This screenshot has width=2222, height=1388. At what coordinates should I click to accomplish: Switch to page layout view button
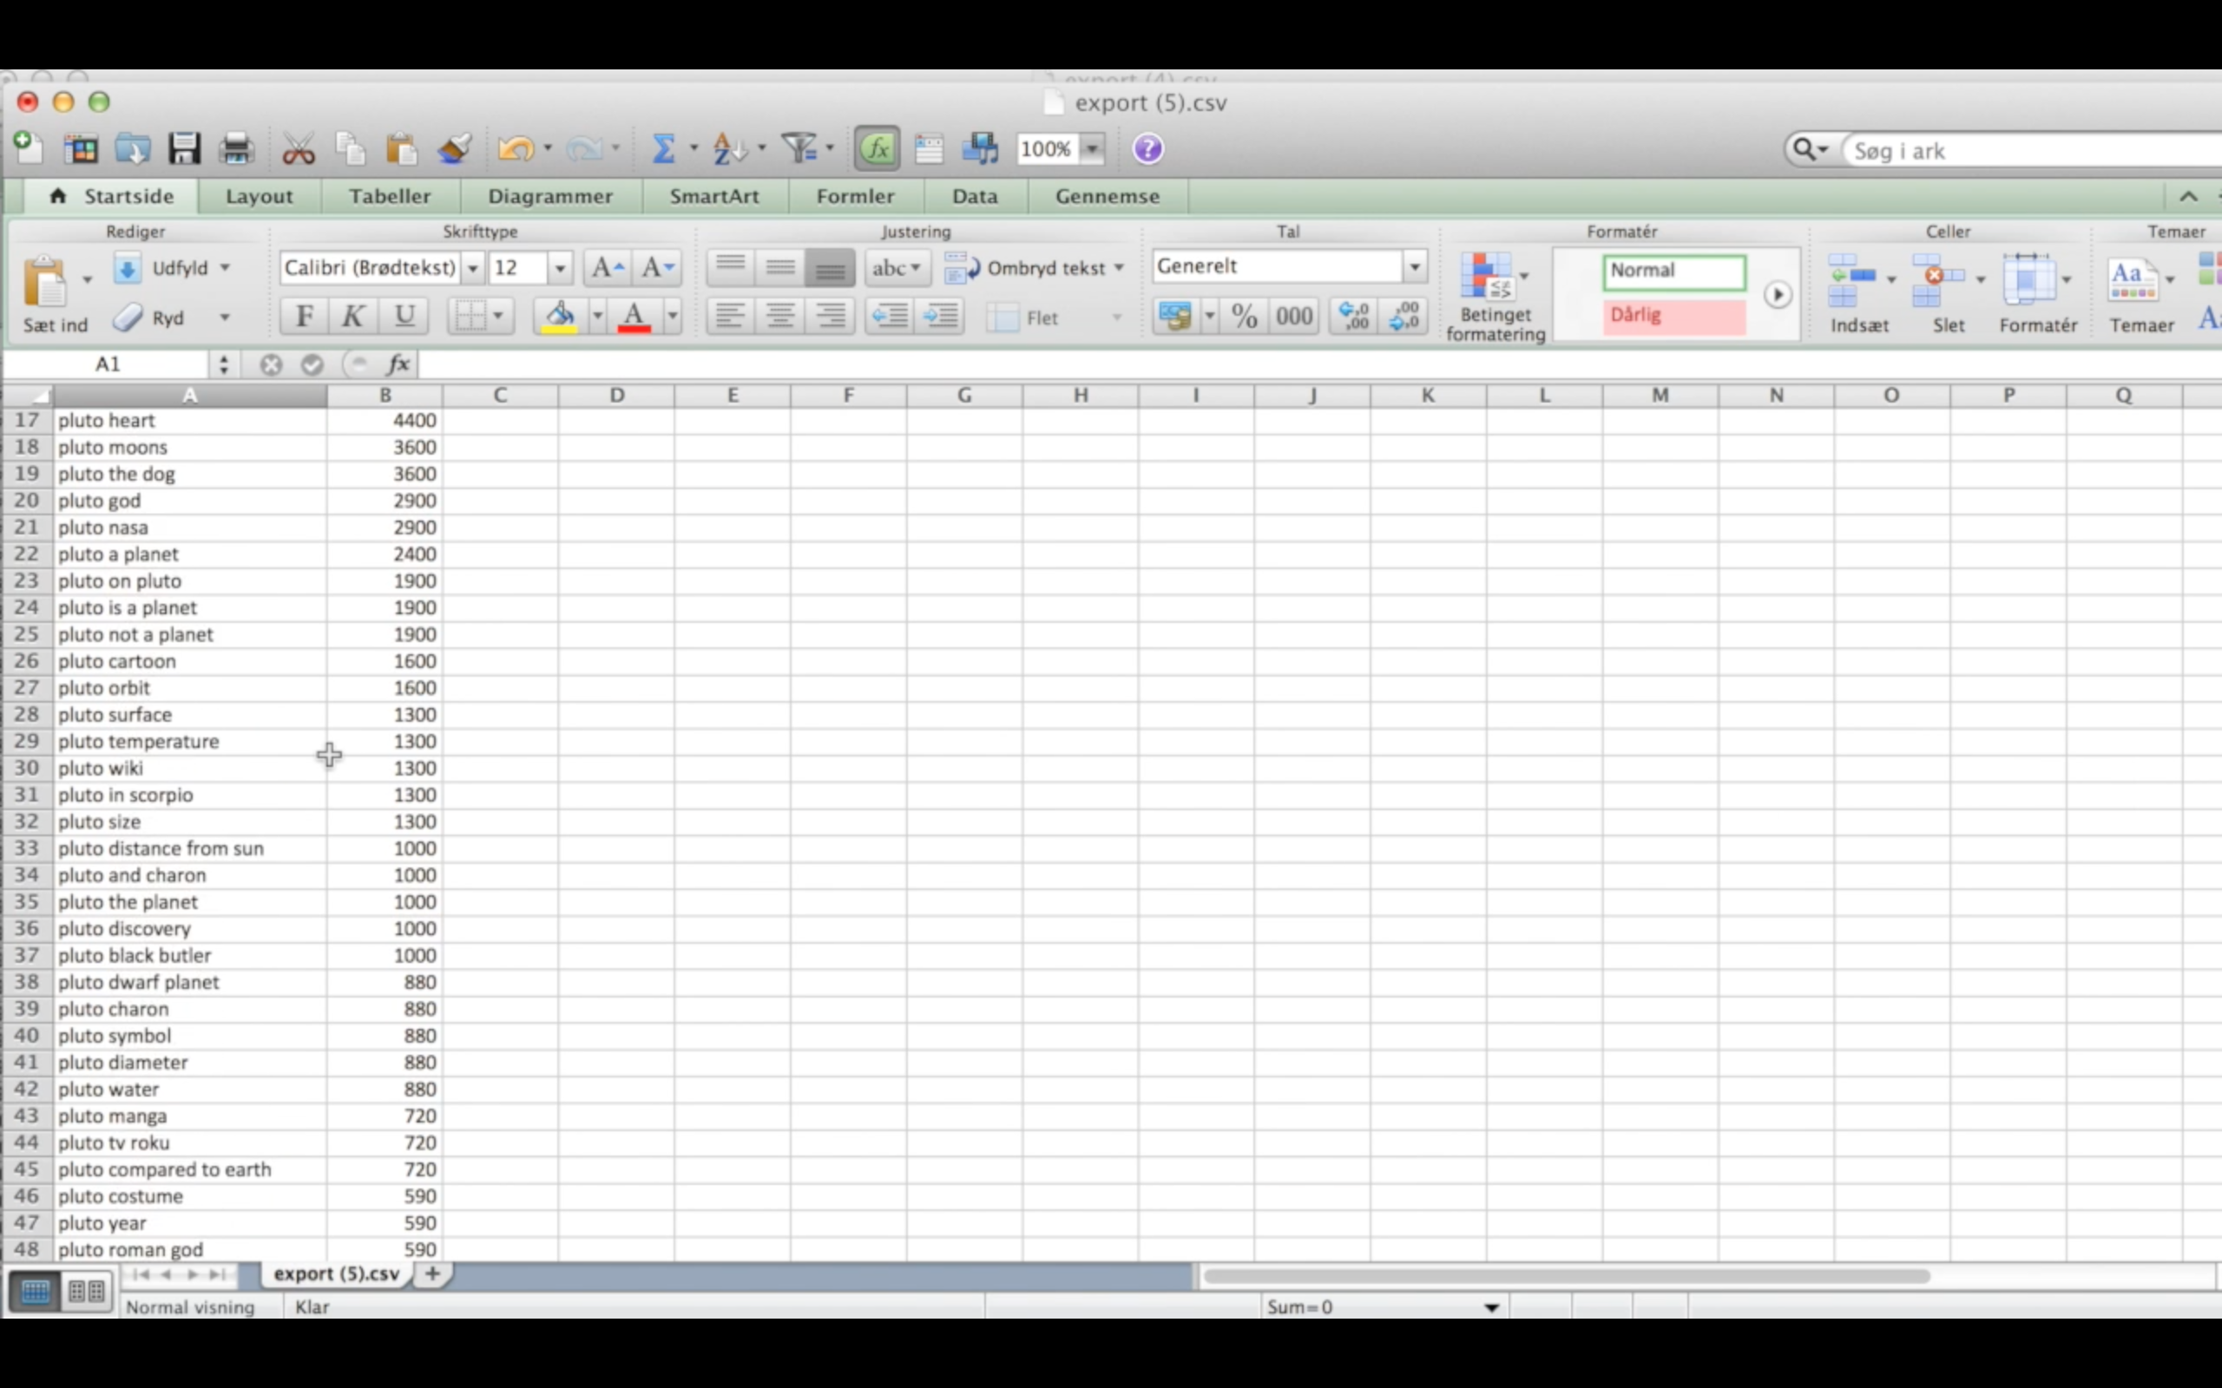(x=86, y=1292)
